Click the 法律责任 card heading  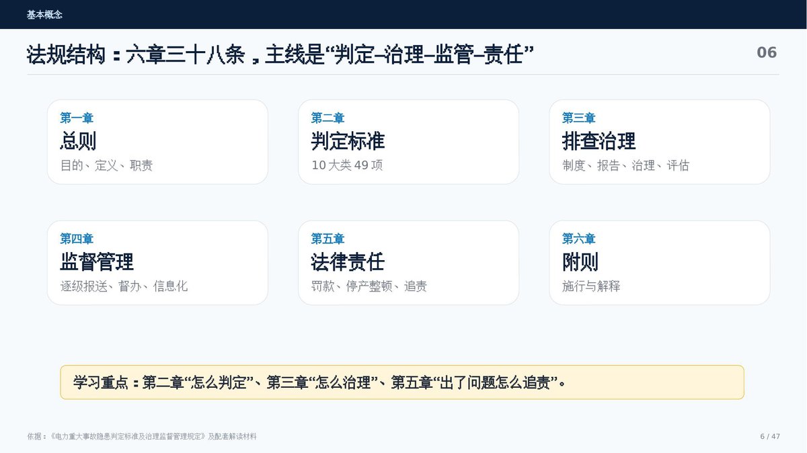click(x=348, y=261)
